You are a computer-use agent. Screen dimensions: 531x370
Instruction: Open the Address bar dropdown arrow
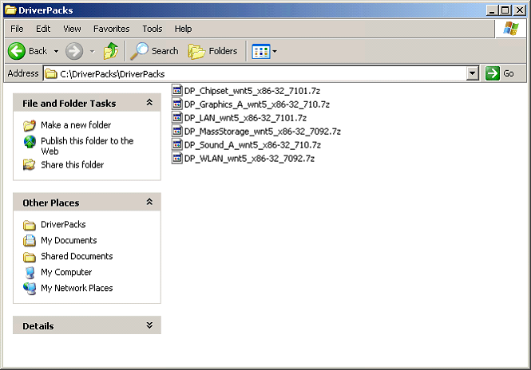[472, 73]
